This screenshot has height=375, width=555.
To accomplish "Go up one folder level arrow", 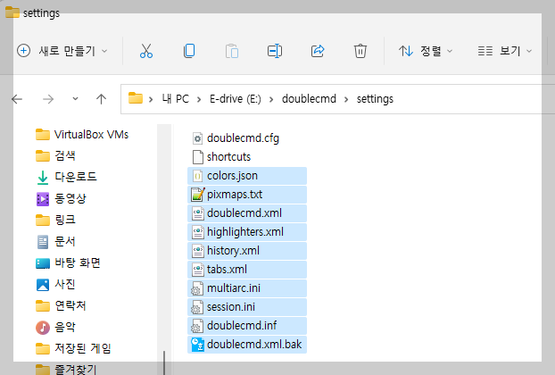I will click(x=101, y=99).
